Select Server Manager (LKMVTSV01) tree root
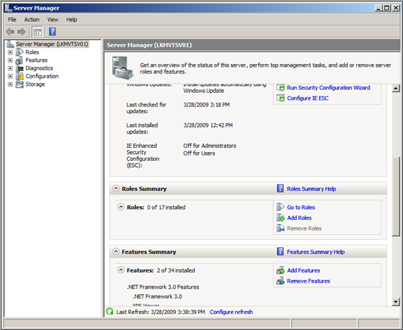The height and width of the screenshot is (330, 403). coord(52,44)
